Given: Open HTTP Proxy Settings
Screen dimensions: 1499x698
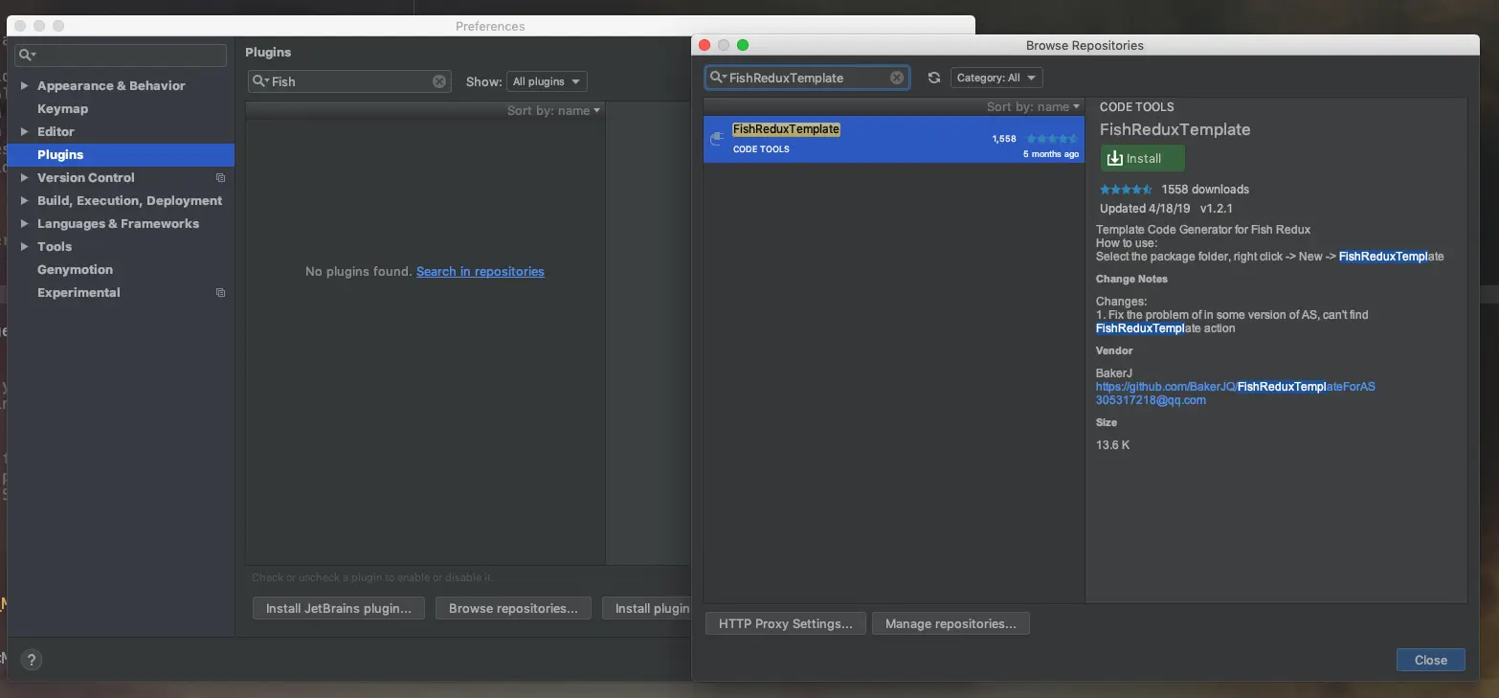Looking at the screenshot, I should point(786,623).
